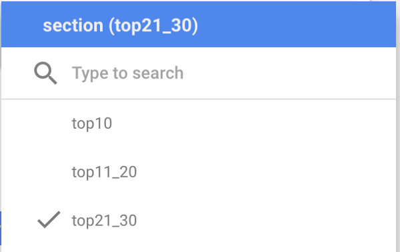Viewport: 400px width, 252px height.
Task: Click the checkmark beside top21_30
Action: (x=49, y=219)
